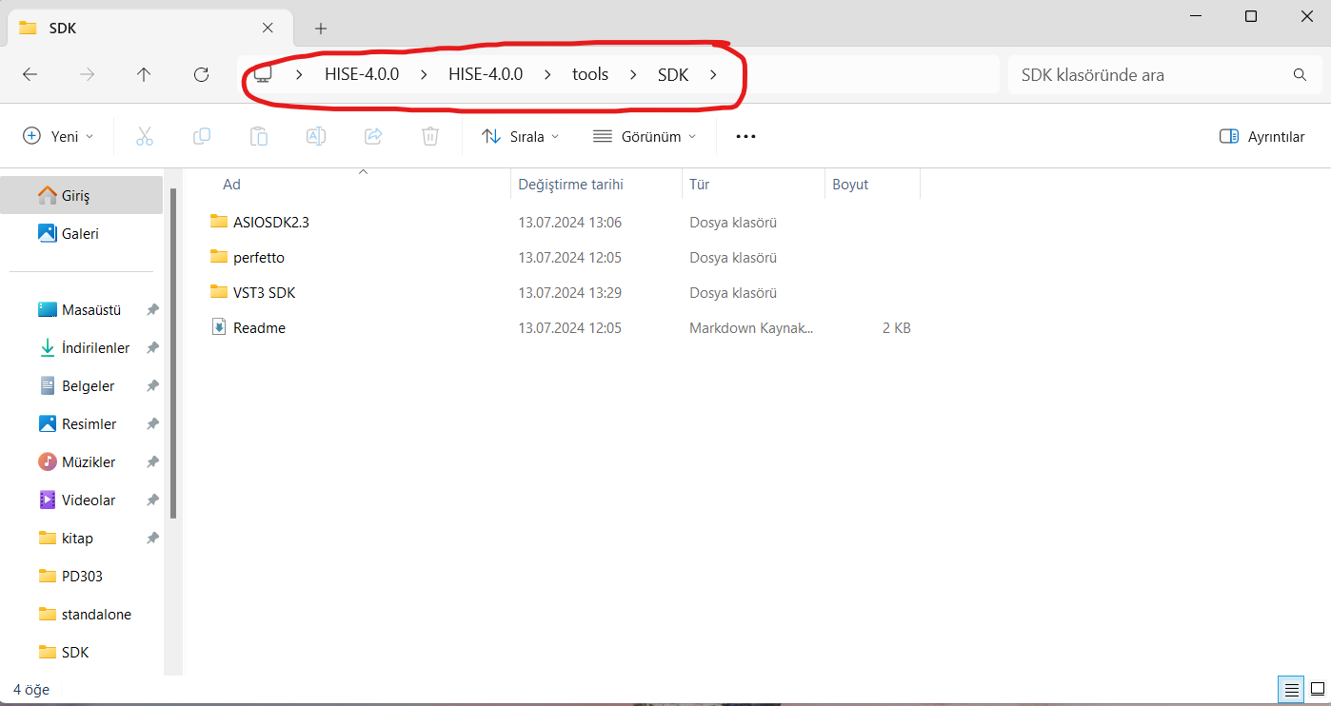The image size is (1331, 706).
Task: Expand chevron after first HISE-4.0.0 breadcrumb
Action: 424,74
